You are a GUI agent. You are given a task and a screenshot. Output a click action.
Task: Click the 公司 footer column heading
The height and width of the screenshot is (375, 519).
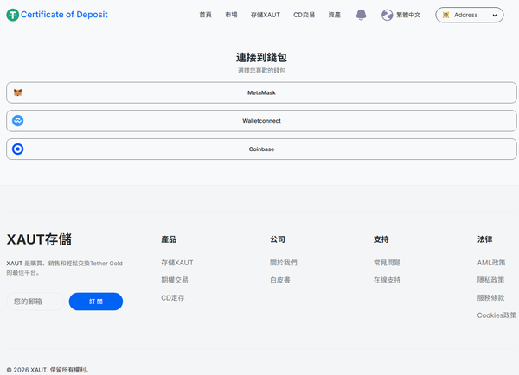point(278,239)
